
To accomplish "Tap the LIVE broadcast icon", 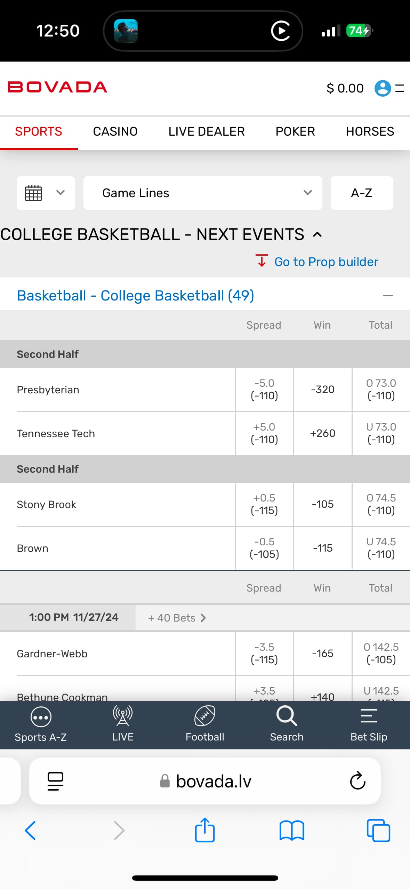I will click(x=122, y=716).
